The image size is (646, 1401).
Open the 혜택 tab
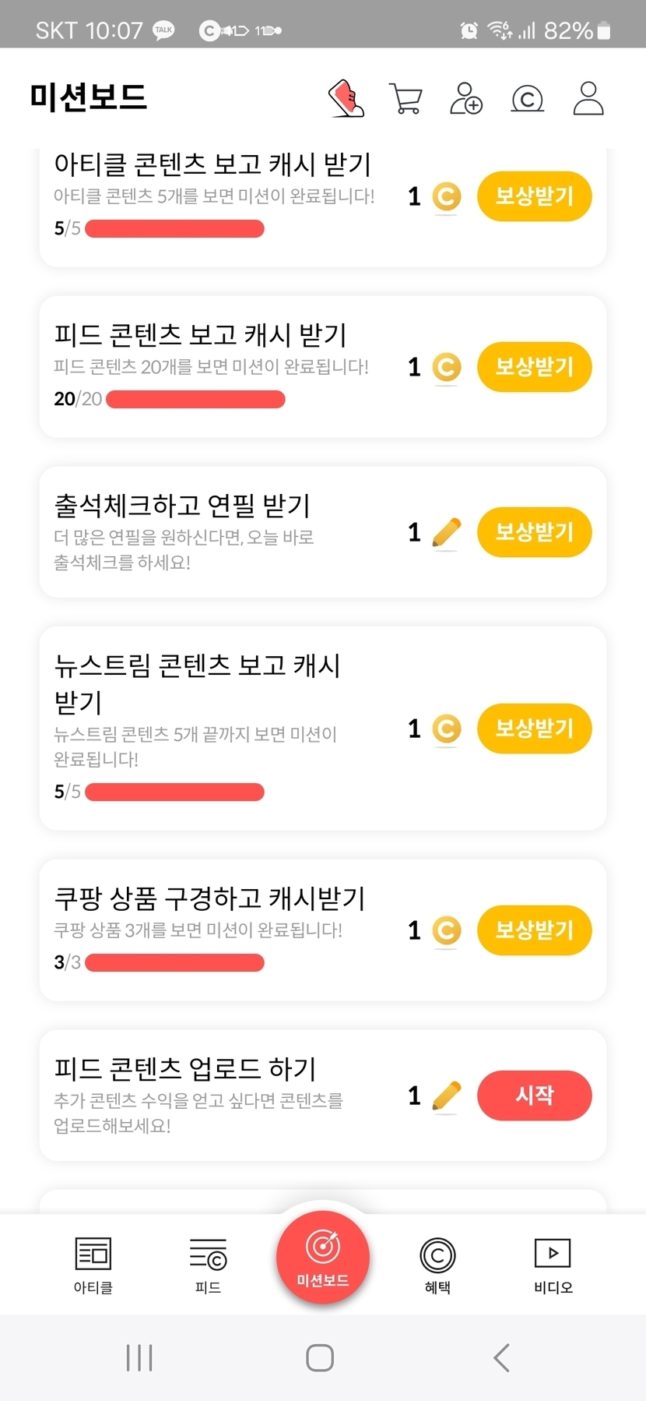[437, 1265]
